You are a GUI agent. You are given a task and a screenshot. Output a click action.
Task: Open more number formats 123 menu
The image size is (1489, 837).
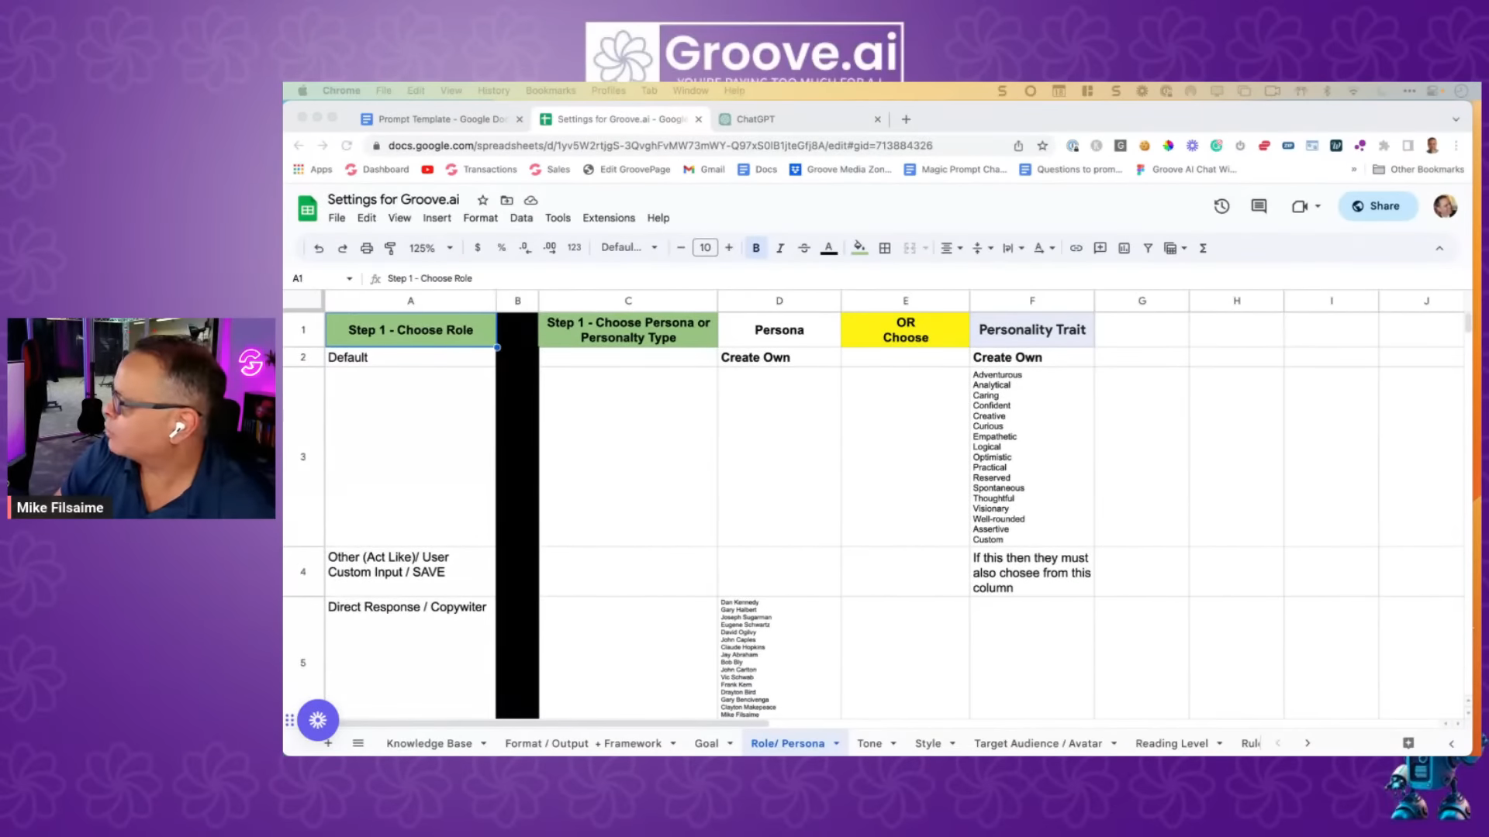click(574, 248)
